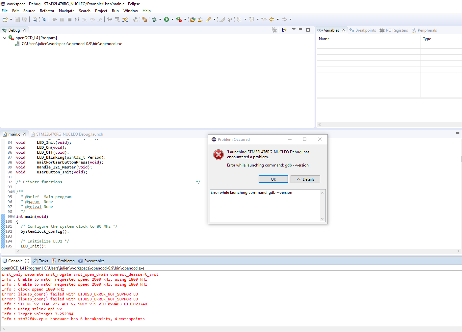The height and width of the screenshot is (332, 462).
Task: Open the Project menu
Action: coord(101,11)
